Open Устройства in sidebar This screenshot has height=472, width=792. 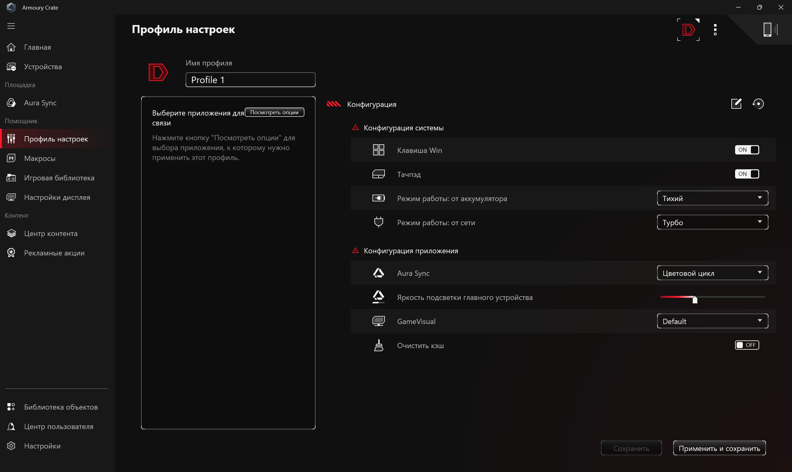[x=57, y=66]
